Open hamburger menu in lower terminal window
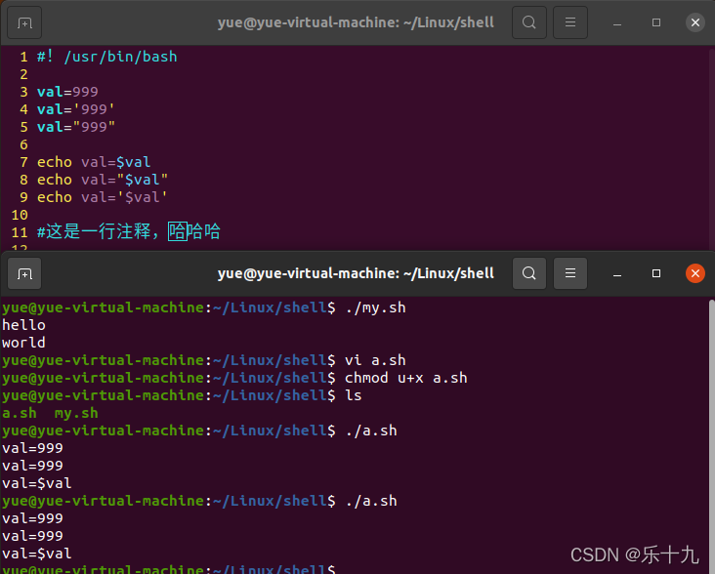 click(x=570, y=273)
